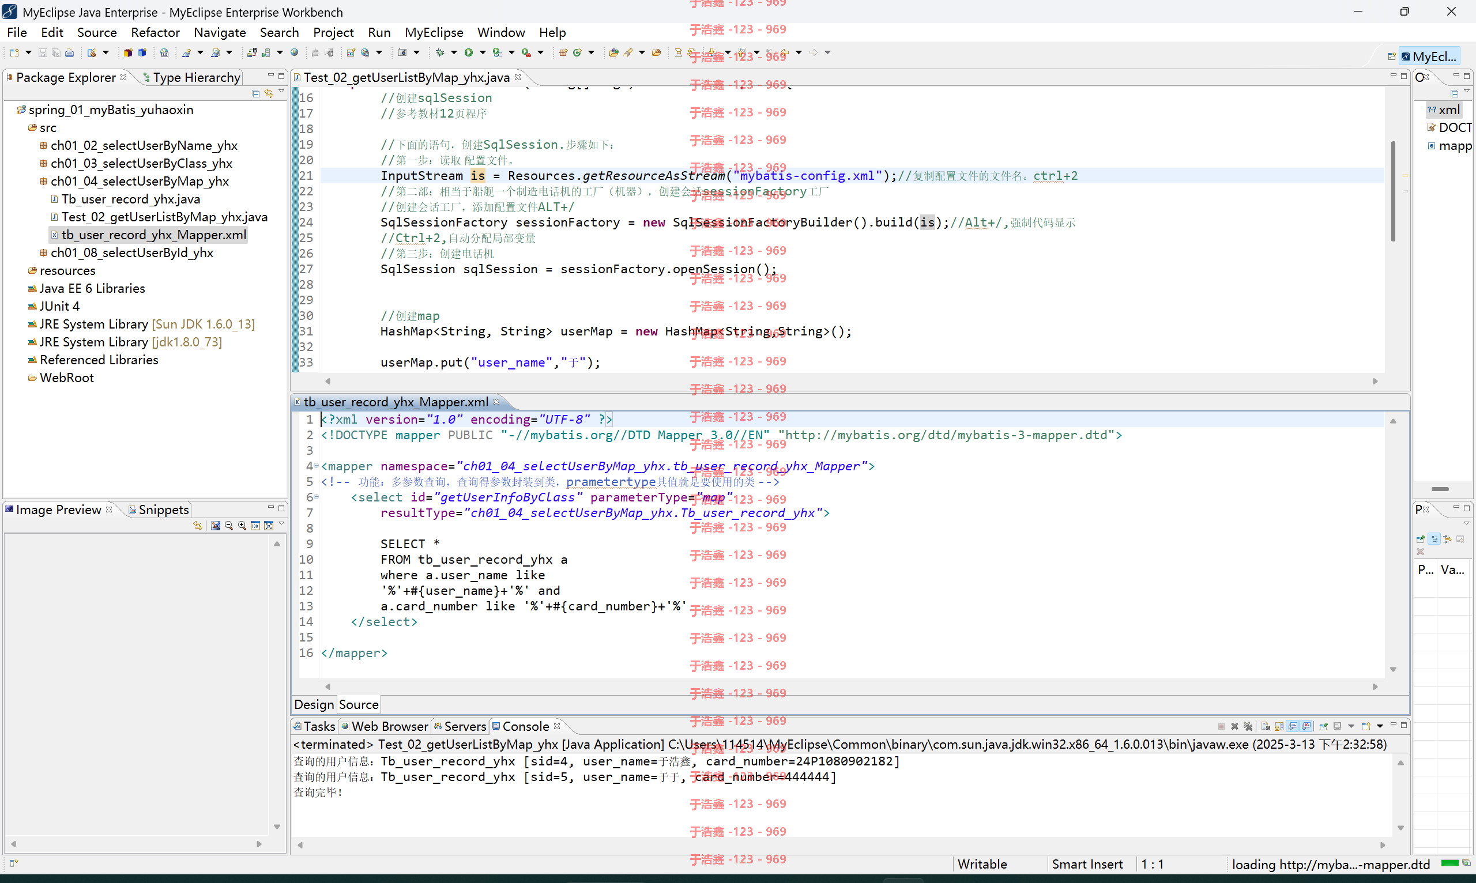Open Image Preview view menu arrow
This screenshot has width=1476, height=883.
281,523
